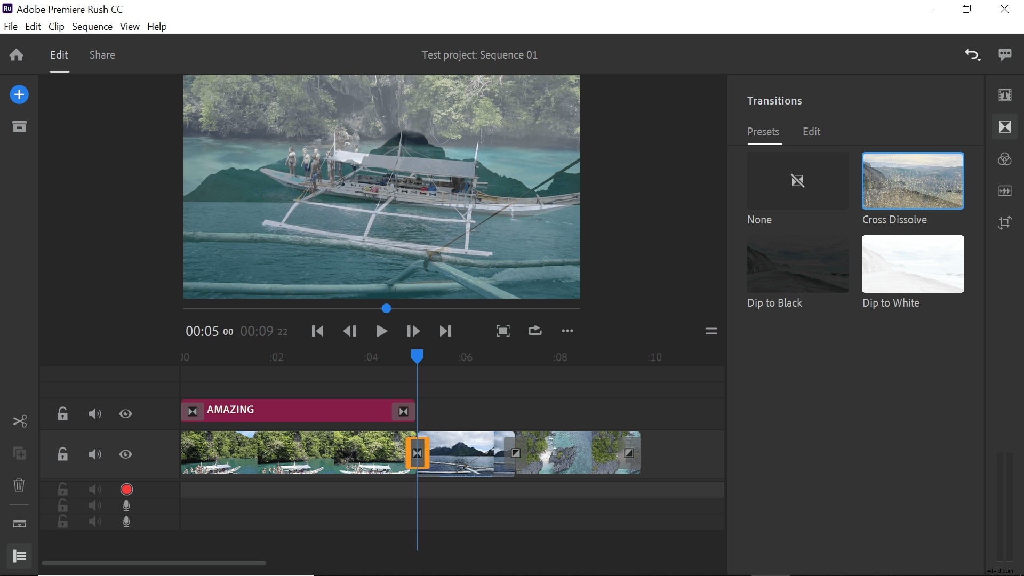Switch to the Share workspace tab
This screenshot has width=1024, height=576.
coord(102,55)
